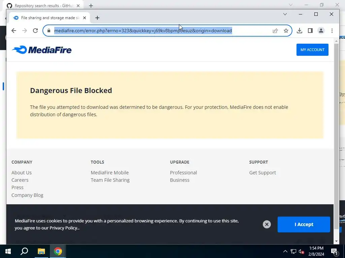Maximize the MediaFire browser window
This screenshot has height=258, width=345.
tap(316, 14)
